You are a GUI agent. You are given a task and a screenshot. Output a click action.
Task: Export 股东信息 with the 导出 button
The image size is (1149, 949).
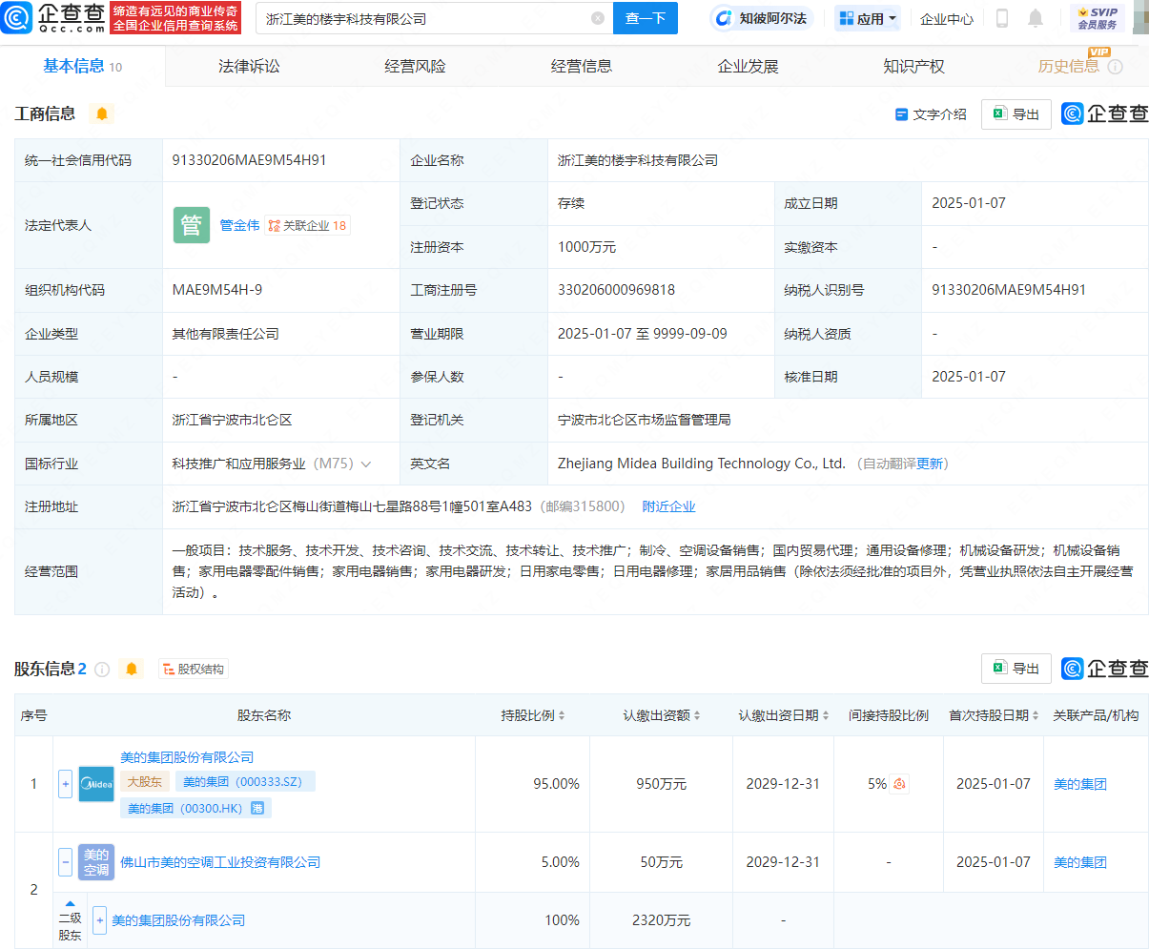point(1016,669)
